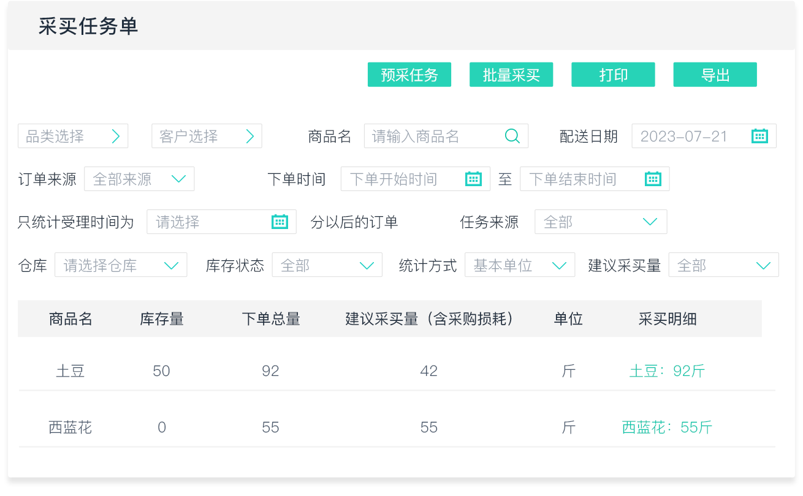Export data with the 导出 button
The width and height of the screenshot is (803, 496).
(715, 75)
